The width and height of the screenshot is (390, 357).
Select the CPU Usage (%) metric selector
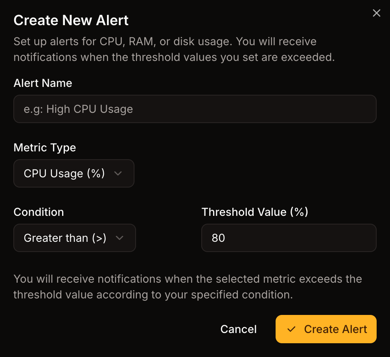(x=74, y=173)
